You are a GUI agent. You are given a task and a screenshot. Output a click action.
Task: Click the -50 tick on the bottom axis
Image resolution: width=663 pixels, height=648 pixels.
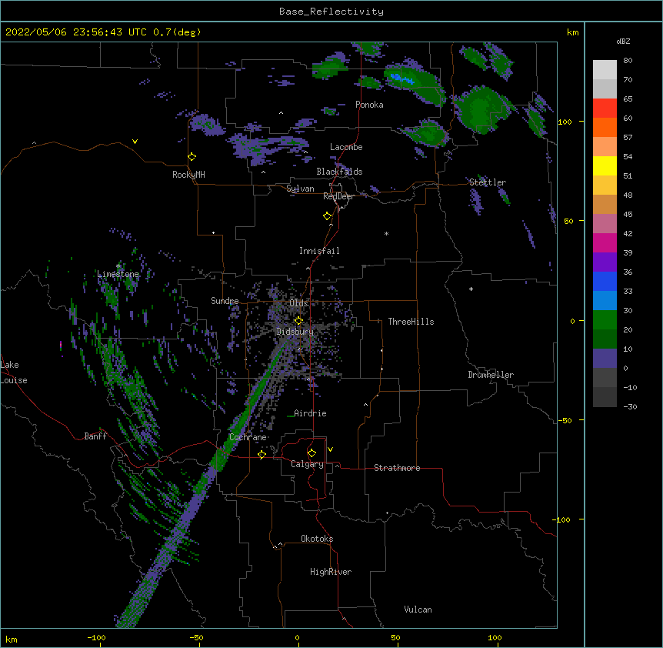[x=196, y=637]
